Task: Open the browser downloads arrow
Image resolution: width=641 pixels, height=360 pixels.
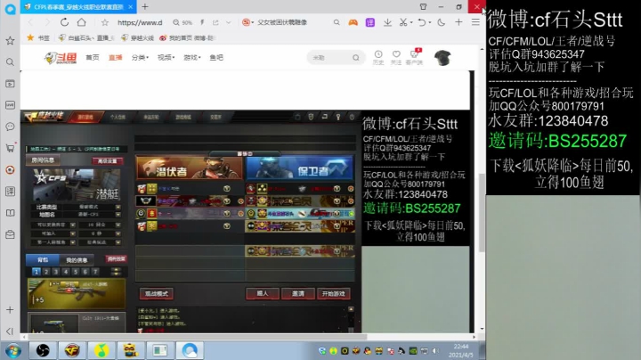Action: [387, 22]
